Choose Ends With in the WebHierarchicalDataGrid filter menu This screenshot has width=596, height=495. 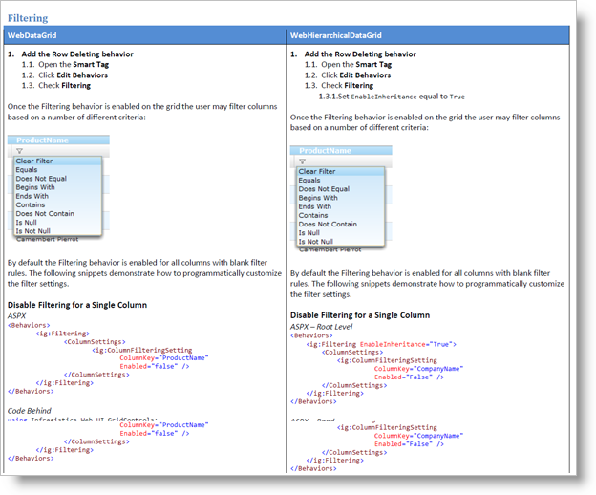click(315, 206)
